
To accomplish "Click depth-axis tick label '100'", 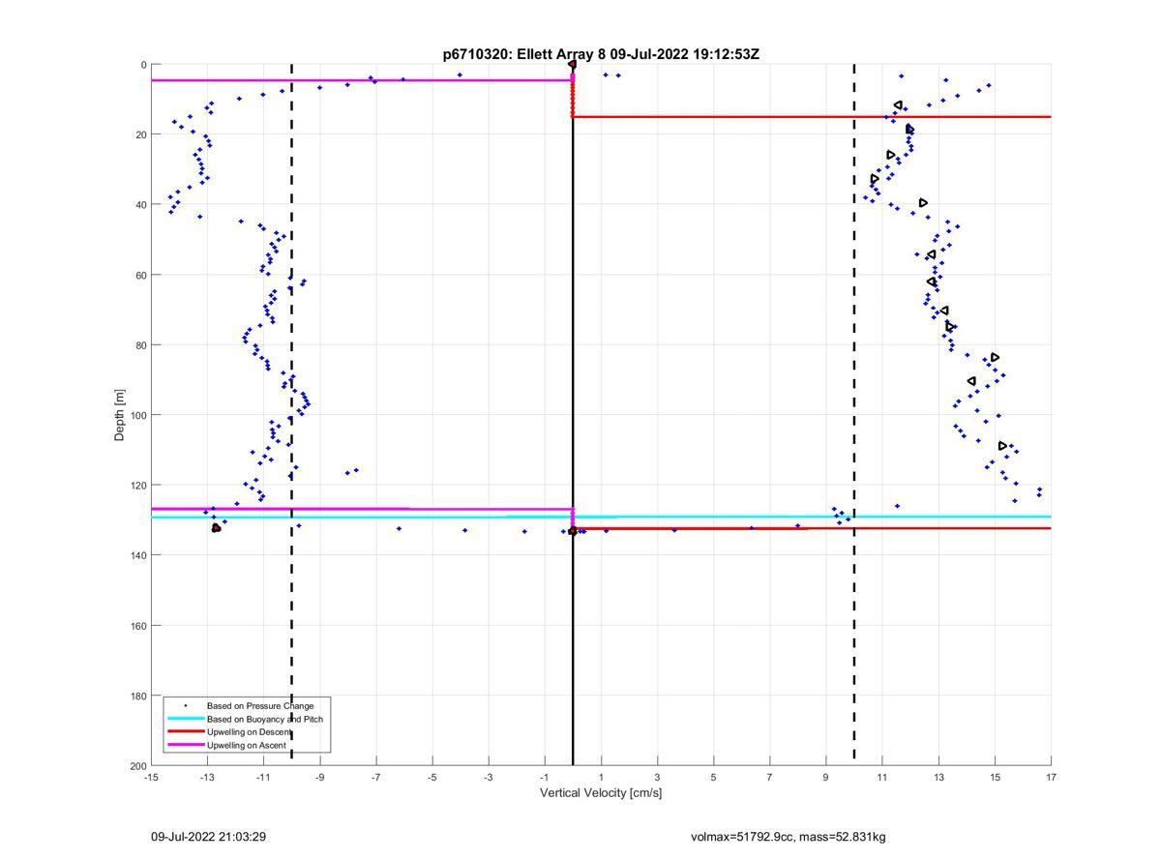I will (x=137, y=415).
